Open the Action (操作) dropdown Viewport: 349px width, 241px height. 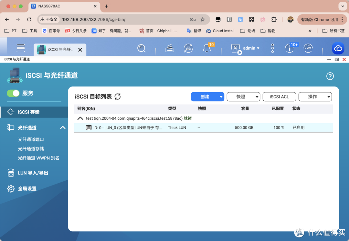click(x=315, y=97)
